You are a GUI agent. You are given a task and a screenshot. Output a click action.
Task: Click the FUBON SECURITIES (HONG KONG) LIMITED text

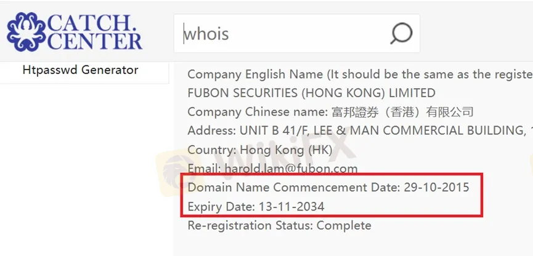tap(311, 93)
